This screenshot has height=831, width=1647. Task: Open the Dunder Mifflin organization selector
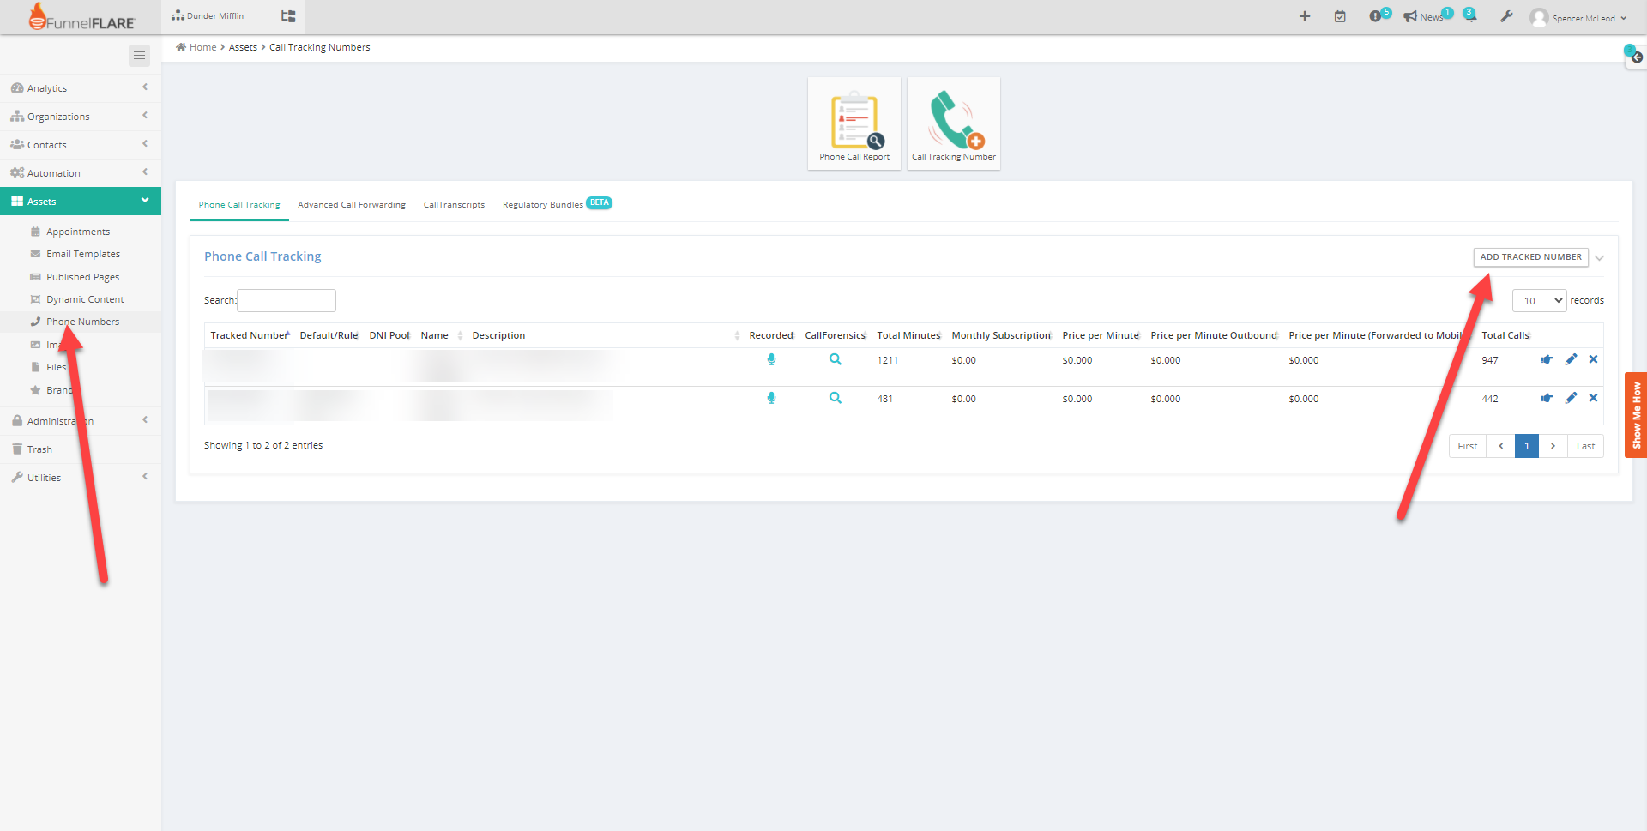point(208,16)
